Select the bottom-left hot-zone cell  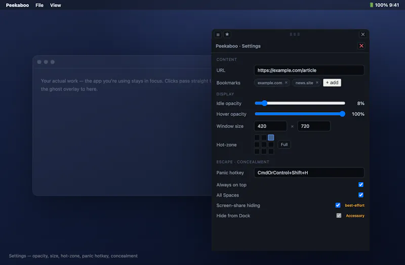point(257,152)
